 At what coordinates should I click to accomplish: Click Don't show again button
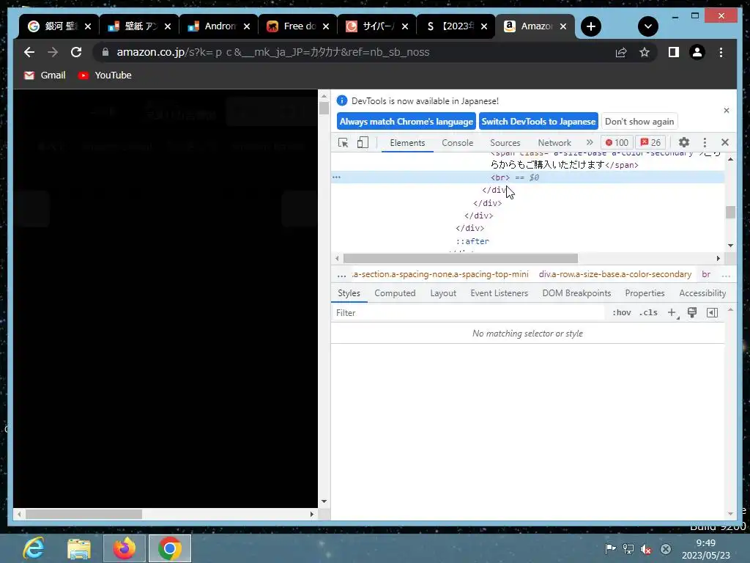tap(639, 122)
